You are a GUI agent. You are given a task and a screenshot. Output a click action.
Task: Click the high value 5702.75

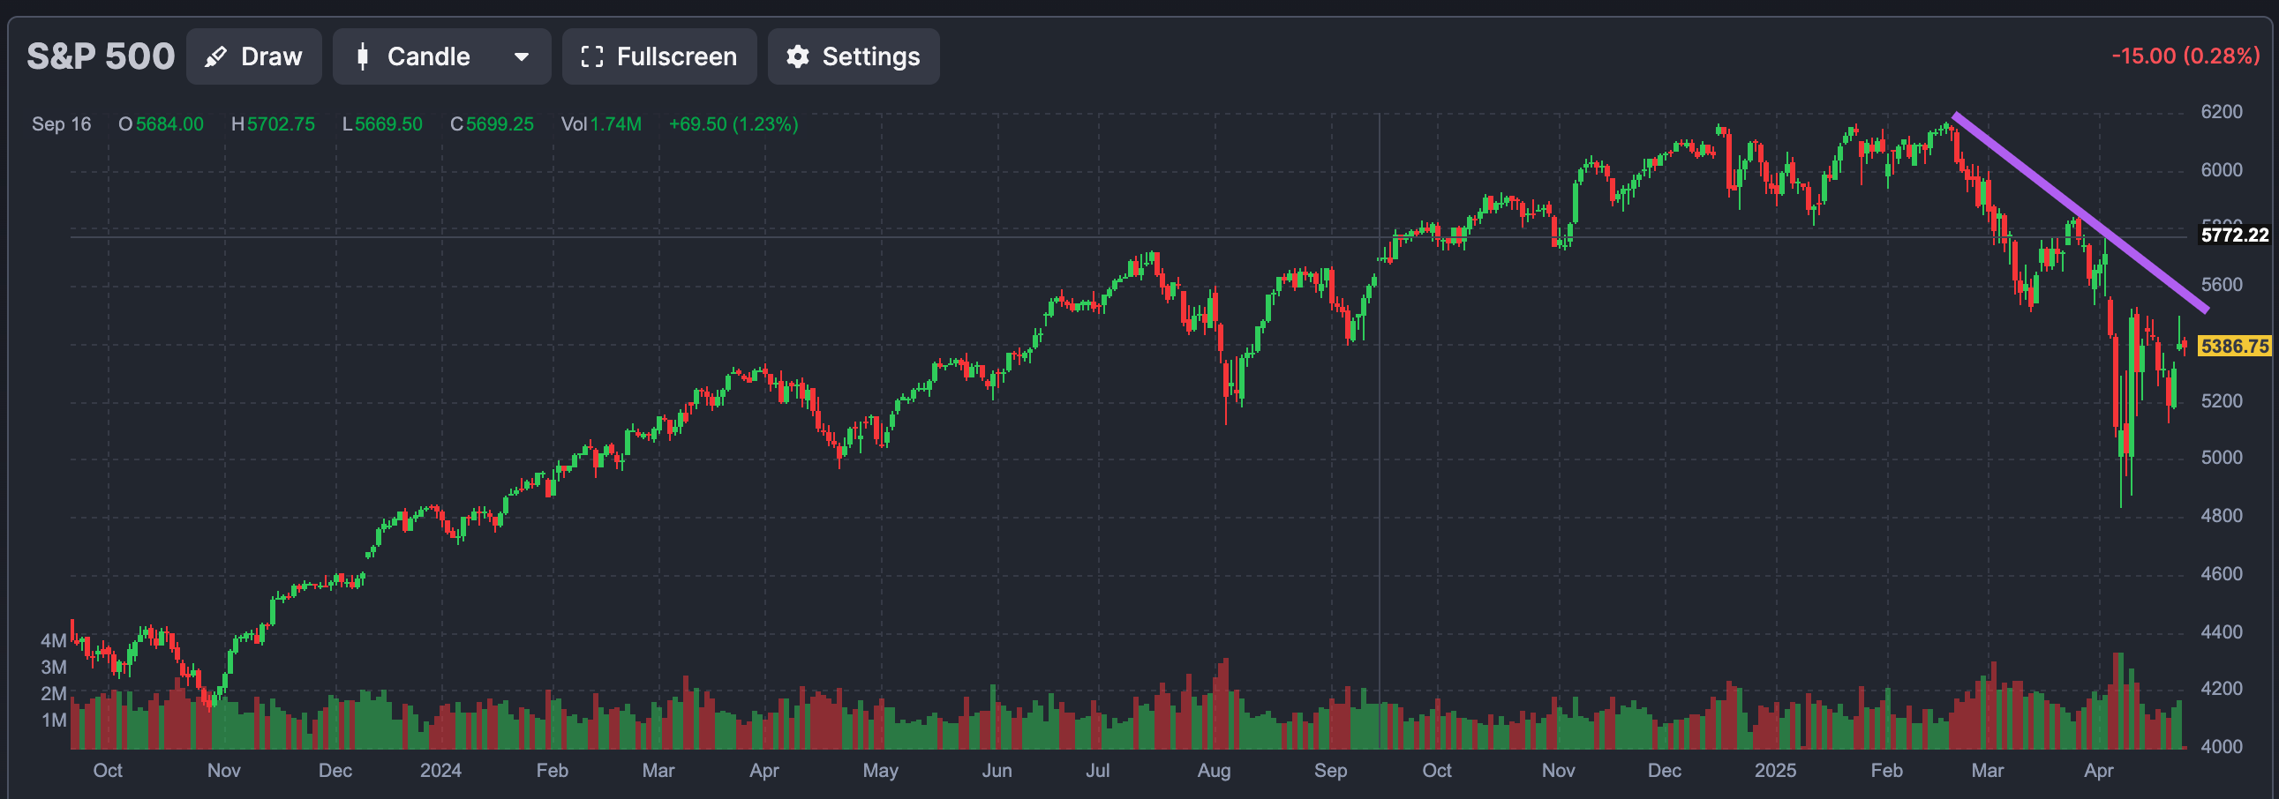(x=281, y=124)
